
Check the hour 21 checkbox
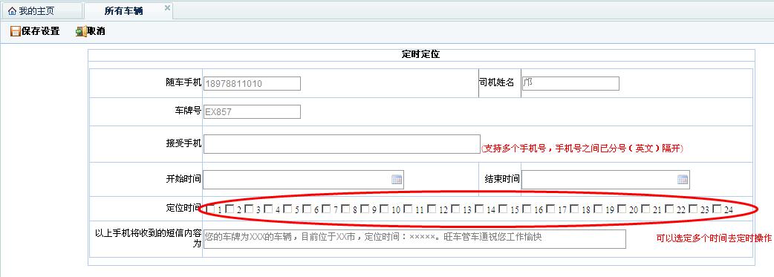[x=645, y=209]
